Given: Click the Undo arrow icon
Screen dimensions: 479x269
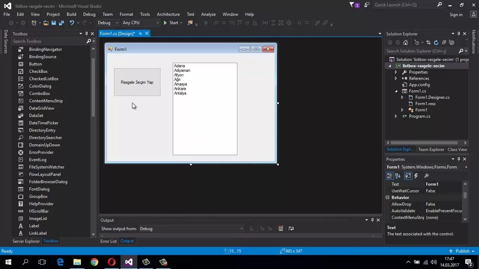Looking at the screenshot, I should click(x=72, y=23).
